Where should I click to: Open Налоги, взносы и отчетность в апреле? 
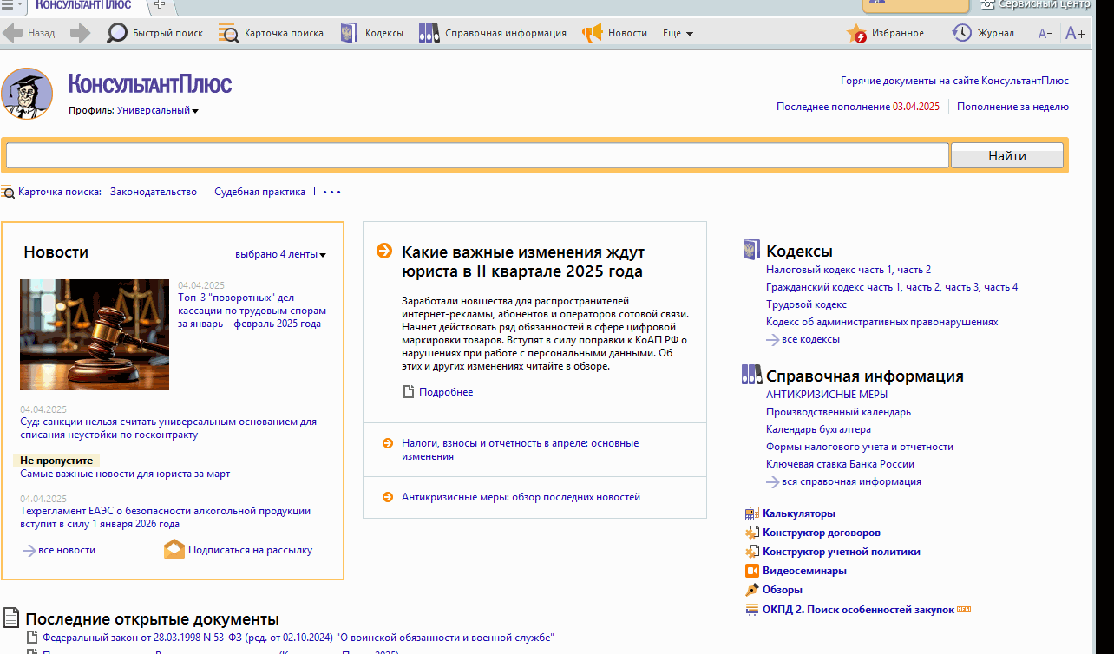coord(520,449)
